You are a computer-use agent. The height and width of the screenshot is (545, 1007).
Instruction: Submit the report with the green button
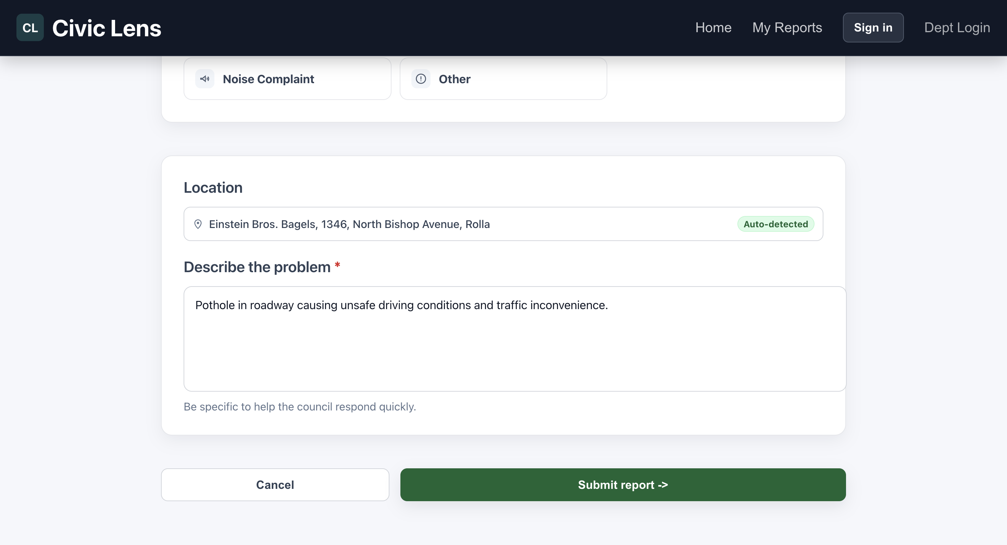point(623,485)
